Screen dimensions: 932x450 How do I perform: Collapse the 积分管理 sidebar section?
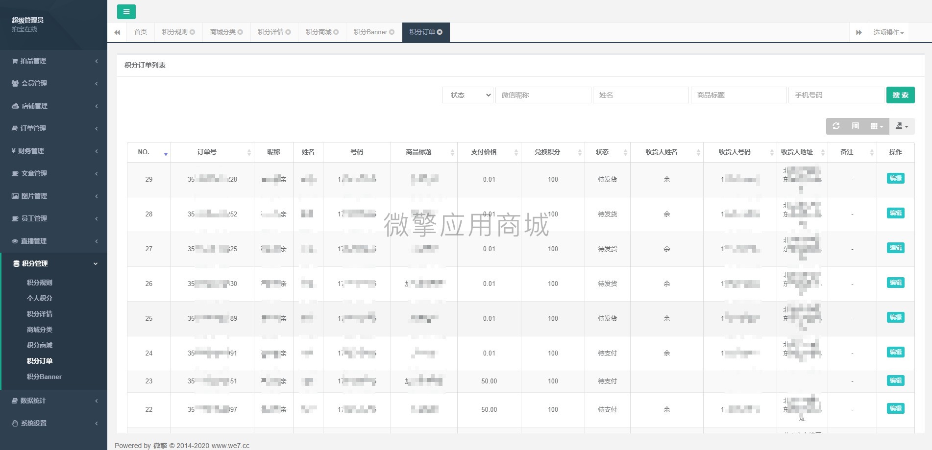[x=54, y=263]
